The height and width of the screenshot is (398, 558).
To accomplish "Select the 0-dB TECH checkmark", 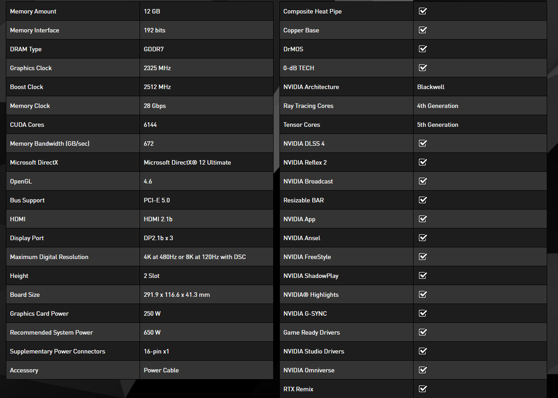I will tap(423, 68).
